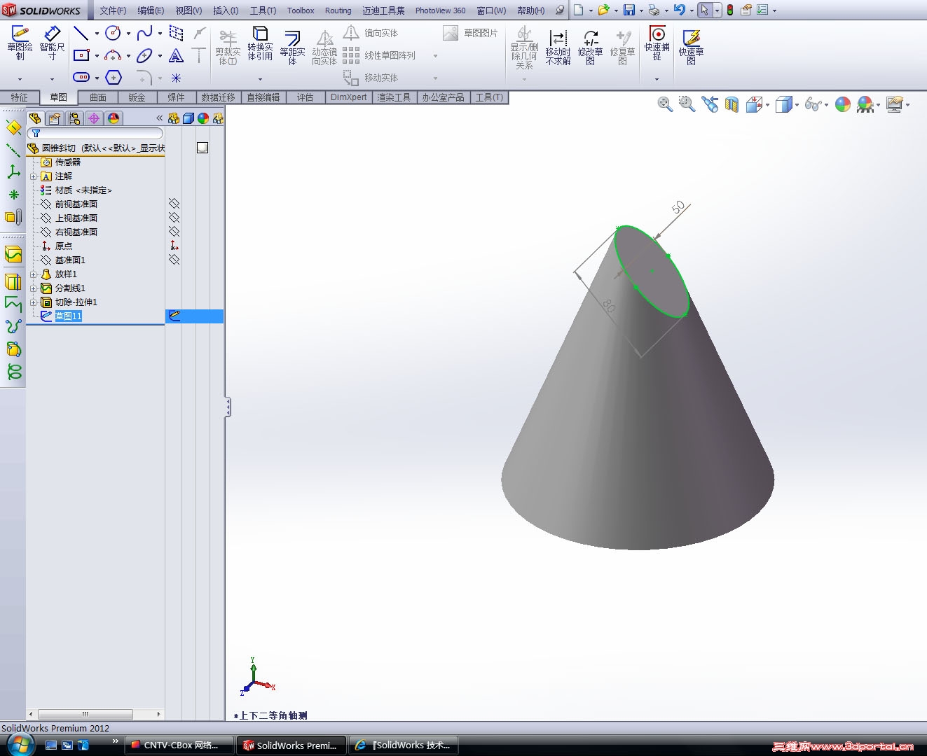The image size is (927, 756).
Task: Click the Rebuild traffic light icon
Action: click(730, 10)
